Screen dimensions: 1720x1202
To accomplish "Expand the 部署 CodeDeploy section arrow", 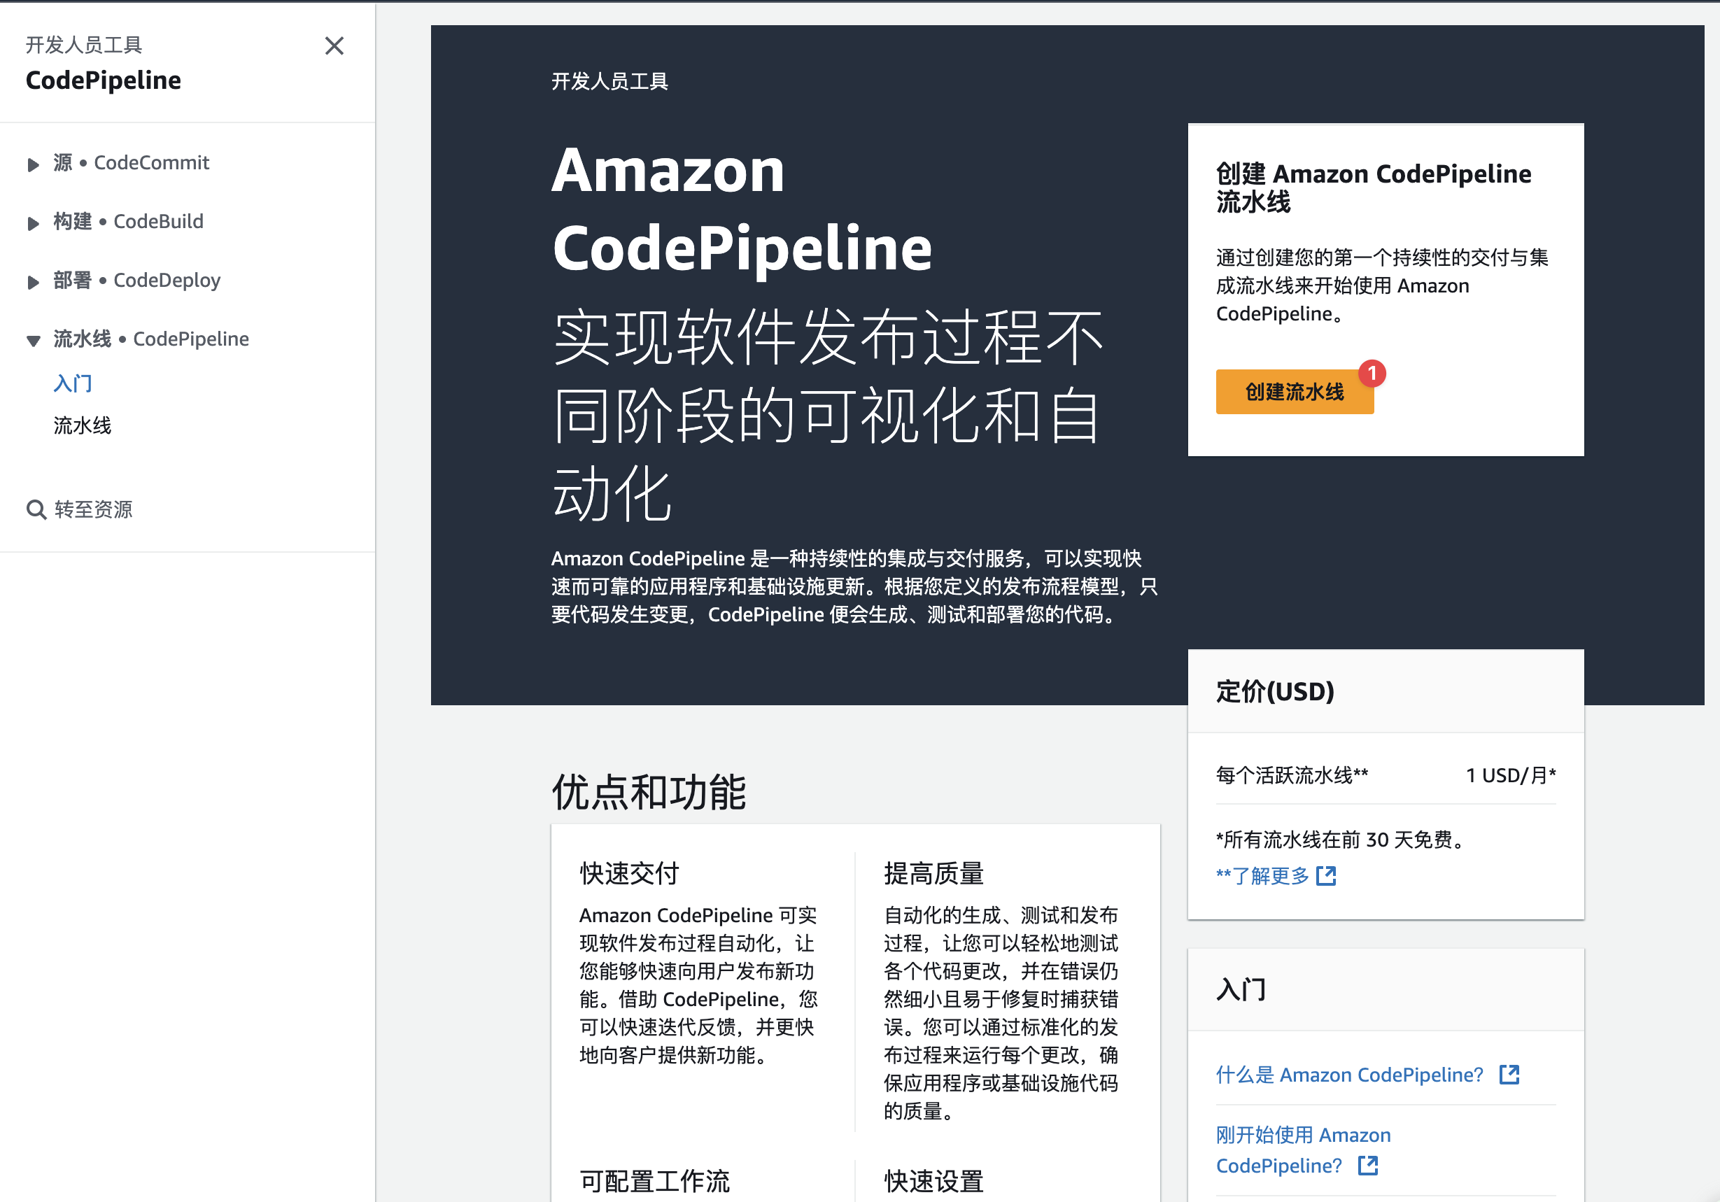I will (x=33, y=283).
